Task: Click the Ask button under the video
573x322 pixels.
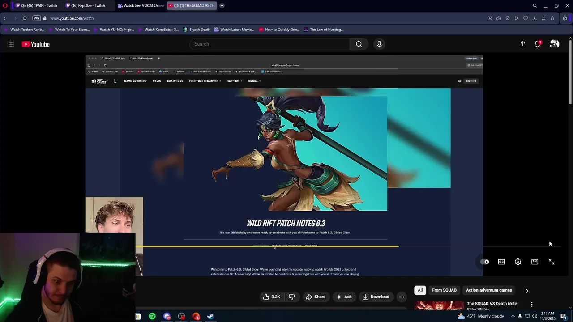Action: coord(344,297)
